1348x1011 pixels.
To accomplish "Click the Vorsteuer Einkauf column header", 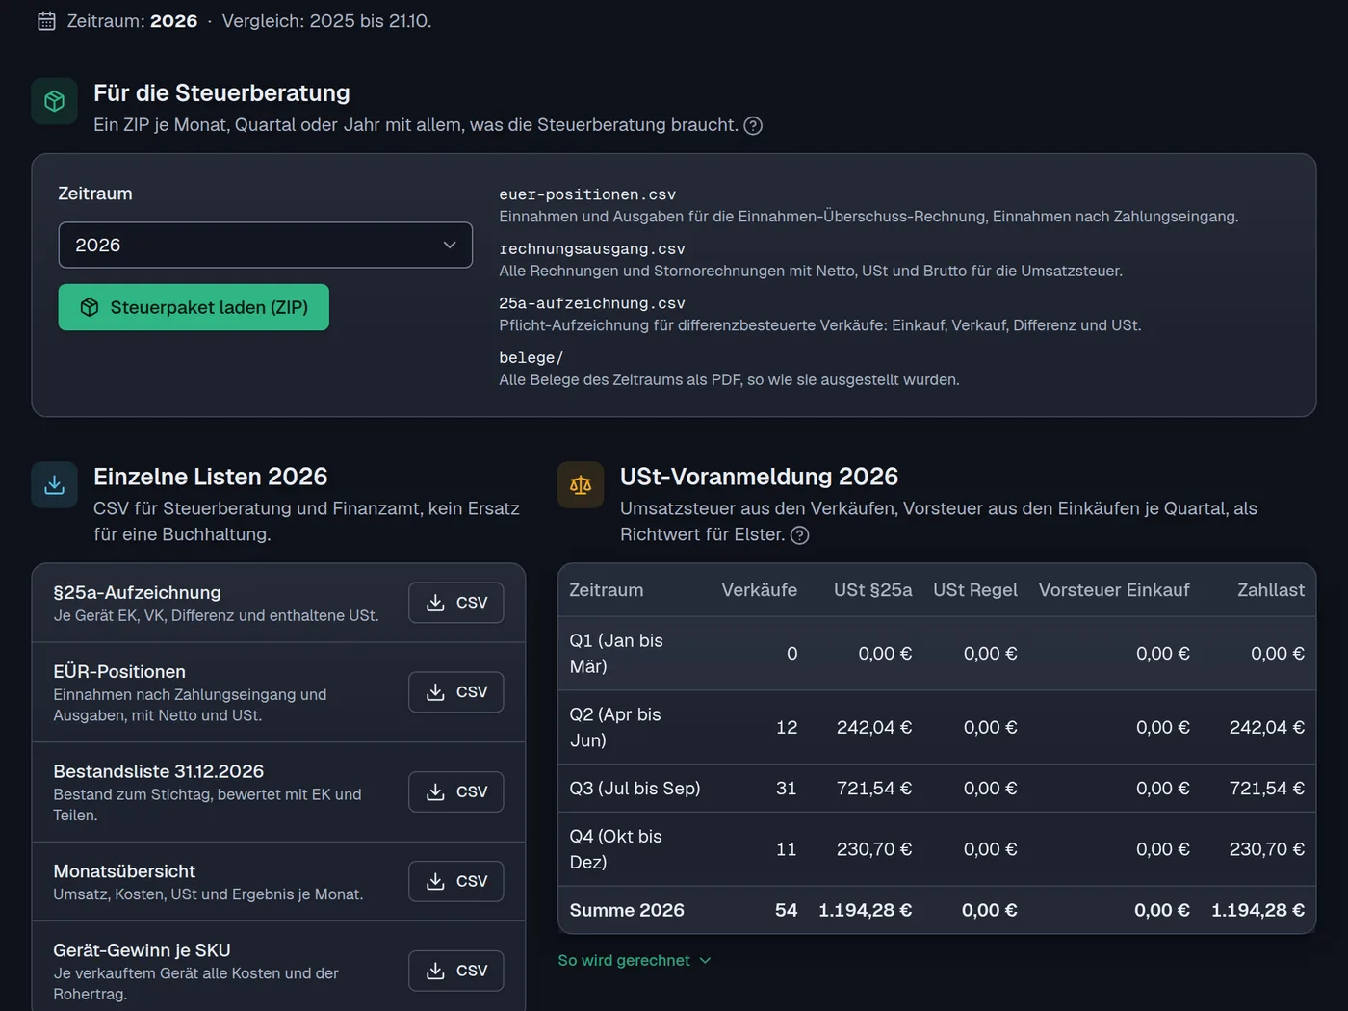I will (1114, 590).
